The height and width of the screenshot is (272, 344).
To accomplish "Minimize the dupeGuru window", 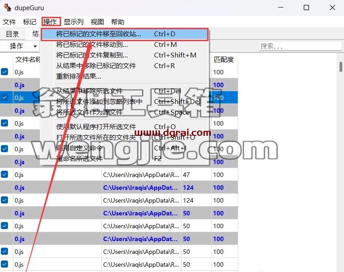I will tap(281, 8).
